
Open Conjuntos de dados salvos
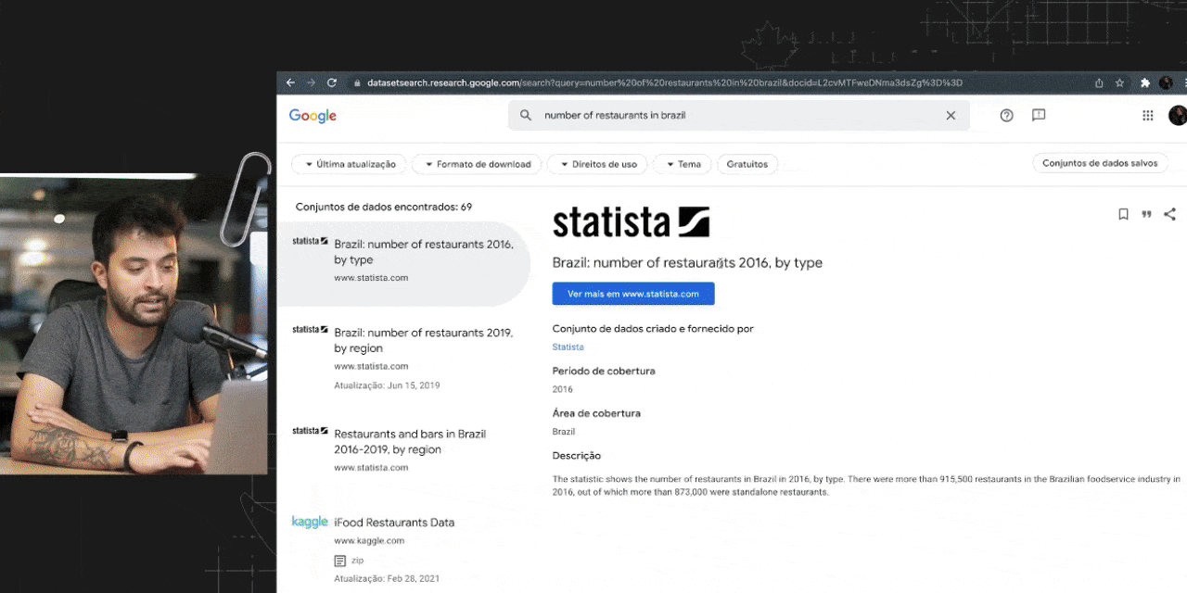click(x=1100, y=163)
